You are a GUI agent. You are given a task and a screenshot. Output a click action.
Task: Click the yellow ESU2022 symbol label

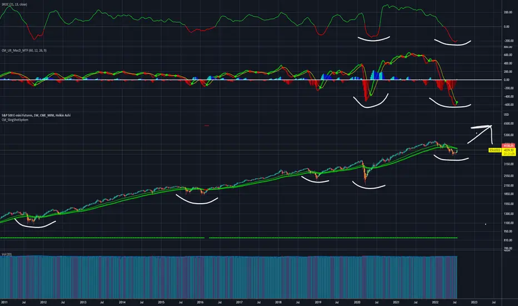point(495,150)
